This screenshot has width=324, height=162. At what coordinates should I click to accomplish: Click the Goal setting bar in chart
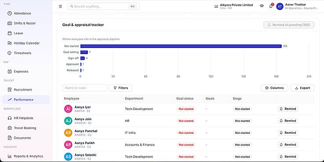pyautogui.click(x=84, y=52)
